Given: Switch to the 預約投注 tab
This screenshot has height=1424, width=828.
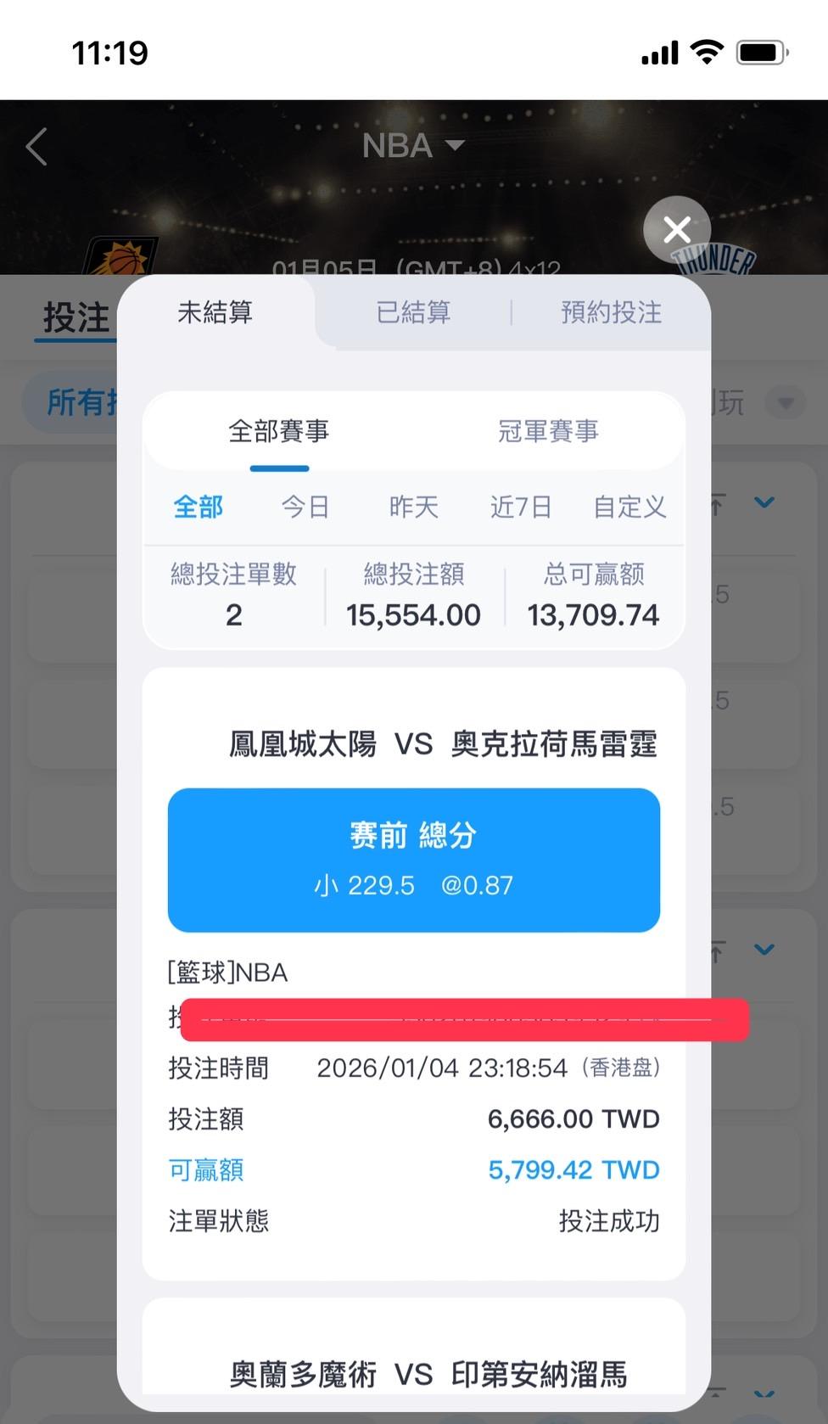Looking at the screenshot, I should coord(611,312).
